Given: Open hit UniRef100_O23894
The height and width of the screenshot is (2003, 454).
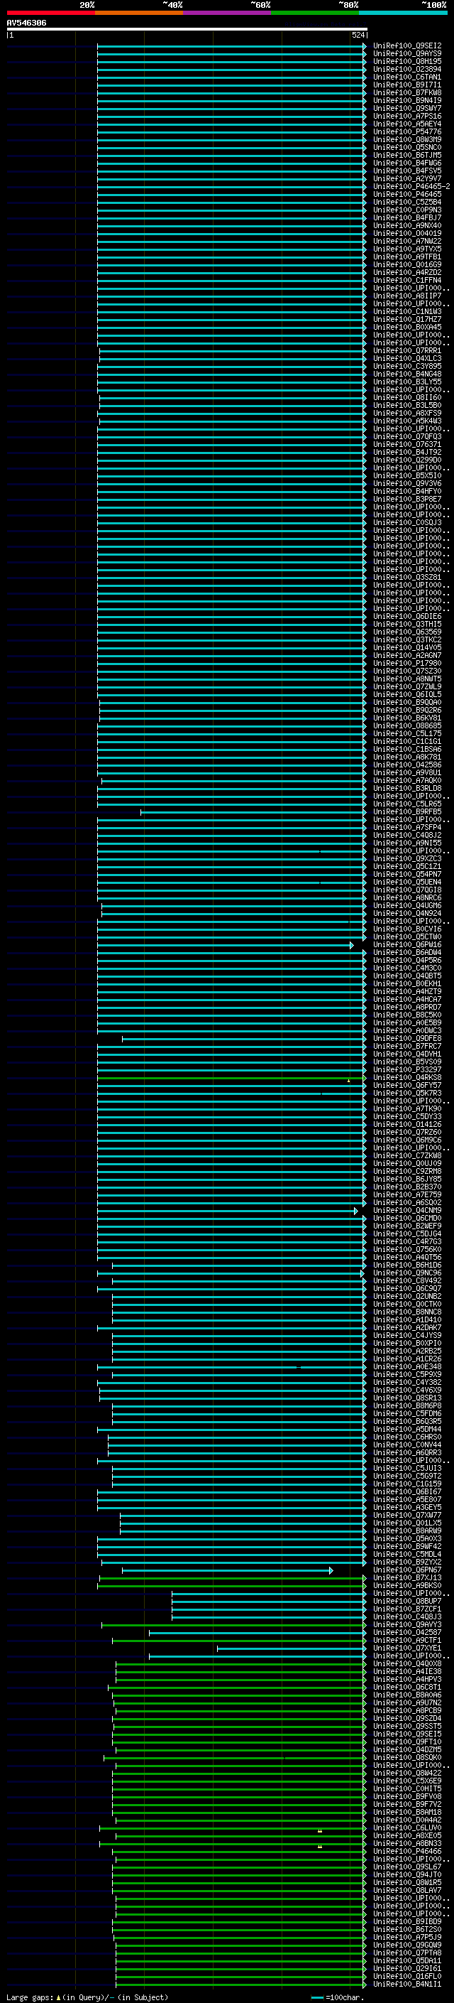Looking at the screenshot, I should (407, 69).
